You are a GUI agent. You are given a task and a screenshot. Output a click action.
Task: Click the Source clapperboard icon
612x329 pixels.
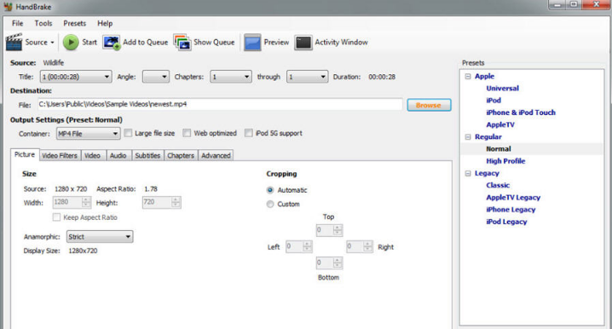[14, 42]
